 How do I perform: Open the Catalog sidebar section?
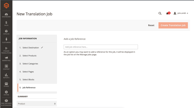(x=6, y=32)
